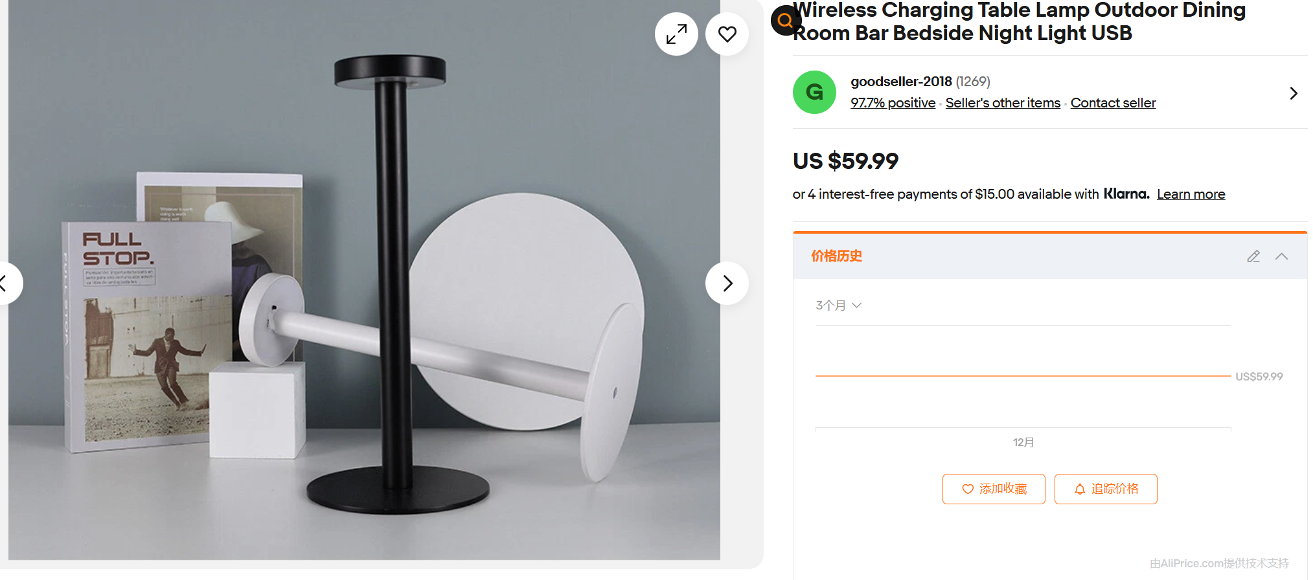1313x580 pixels.
Task: Click the expand image fullscreen icon
Action: (676, 34)
